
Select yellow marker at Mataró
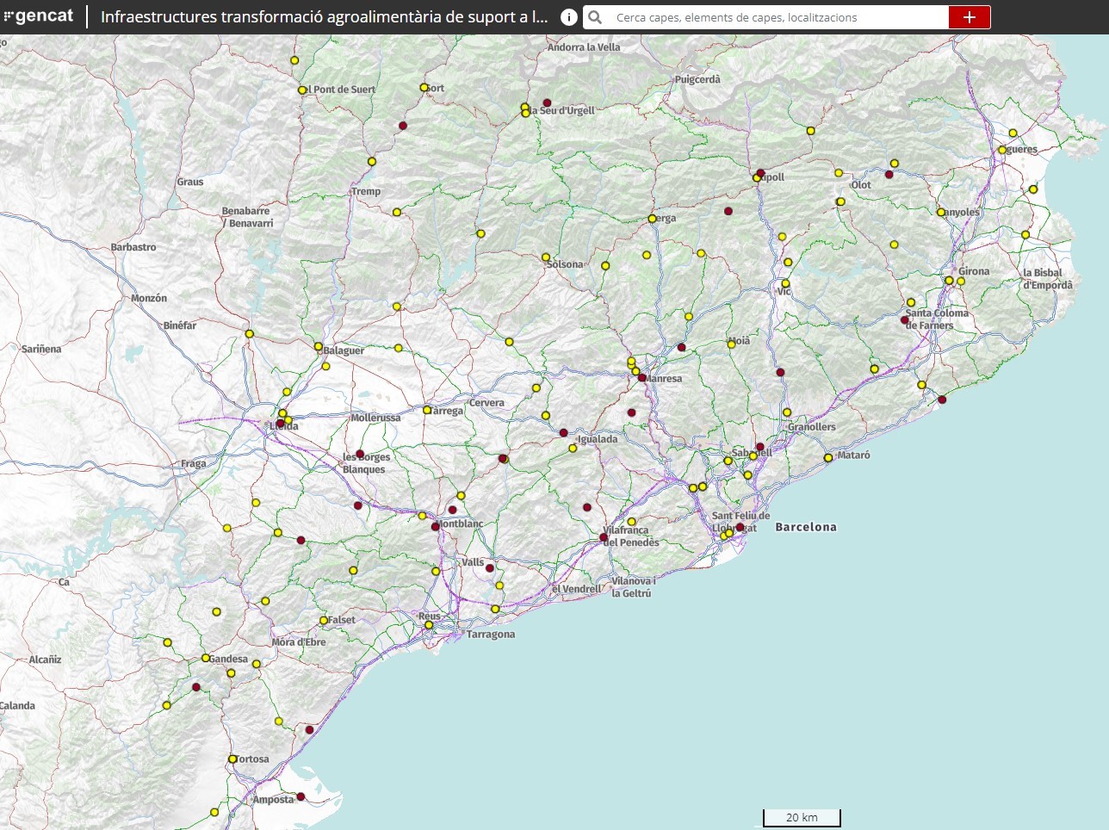[828, 458]
